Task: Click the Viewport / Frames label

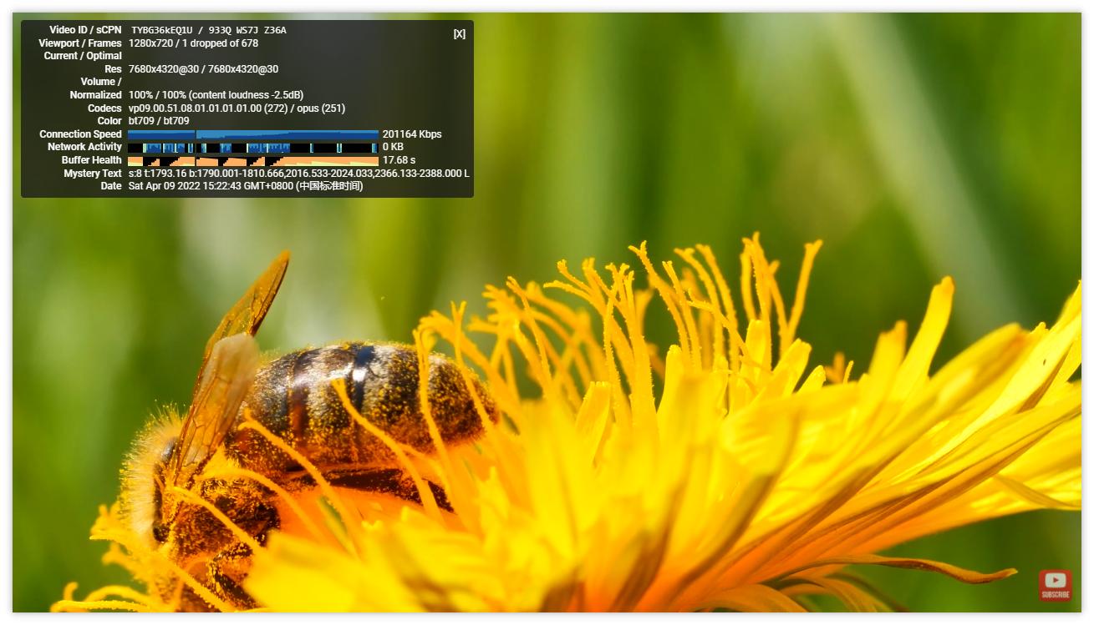Action: point(80,43)
